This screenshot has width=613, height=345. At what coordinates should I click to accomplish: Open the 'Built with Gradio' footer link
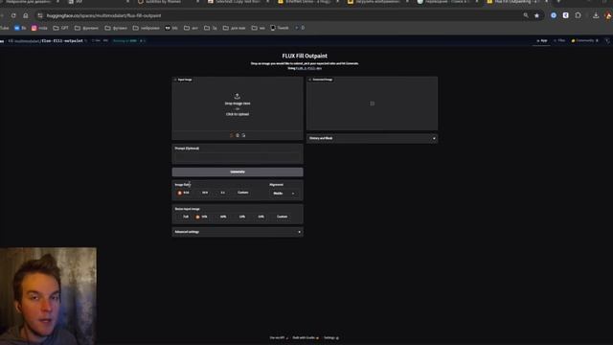pyautogui.click(x=306, y=337)
